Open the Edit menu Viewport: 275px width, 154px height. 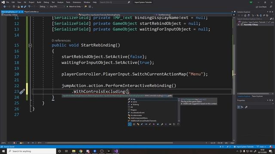click(13, 2)
